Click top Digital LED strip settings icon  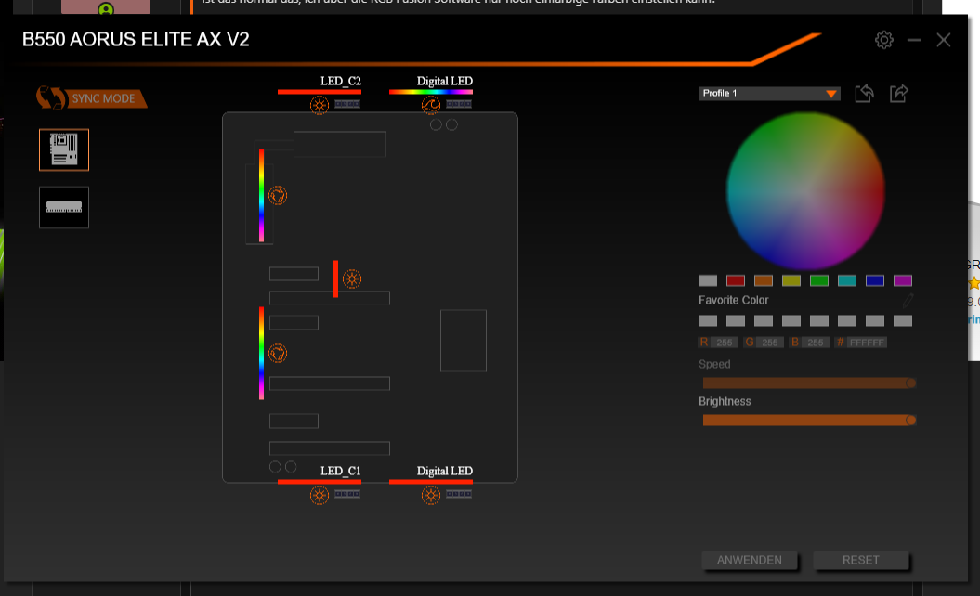459,104
